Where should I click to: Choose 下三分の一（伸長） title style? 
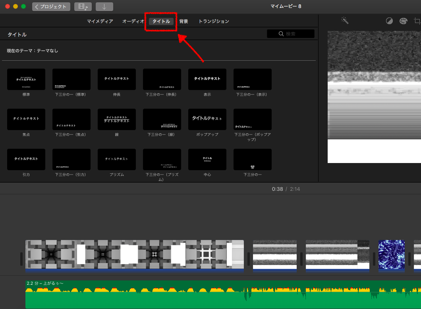pos(162,79)
